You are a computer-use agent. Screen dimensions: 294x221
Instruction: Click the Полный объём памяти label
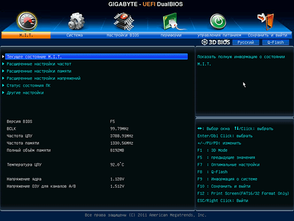(29, 150)
